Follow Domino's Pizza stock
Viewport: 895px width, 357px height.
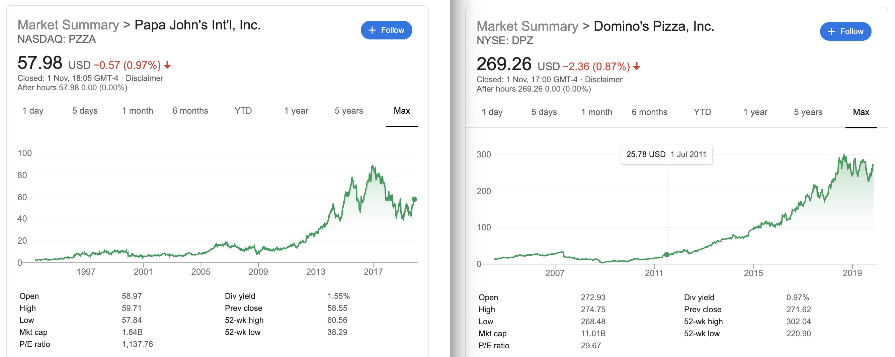point(845,31)
